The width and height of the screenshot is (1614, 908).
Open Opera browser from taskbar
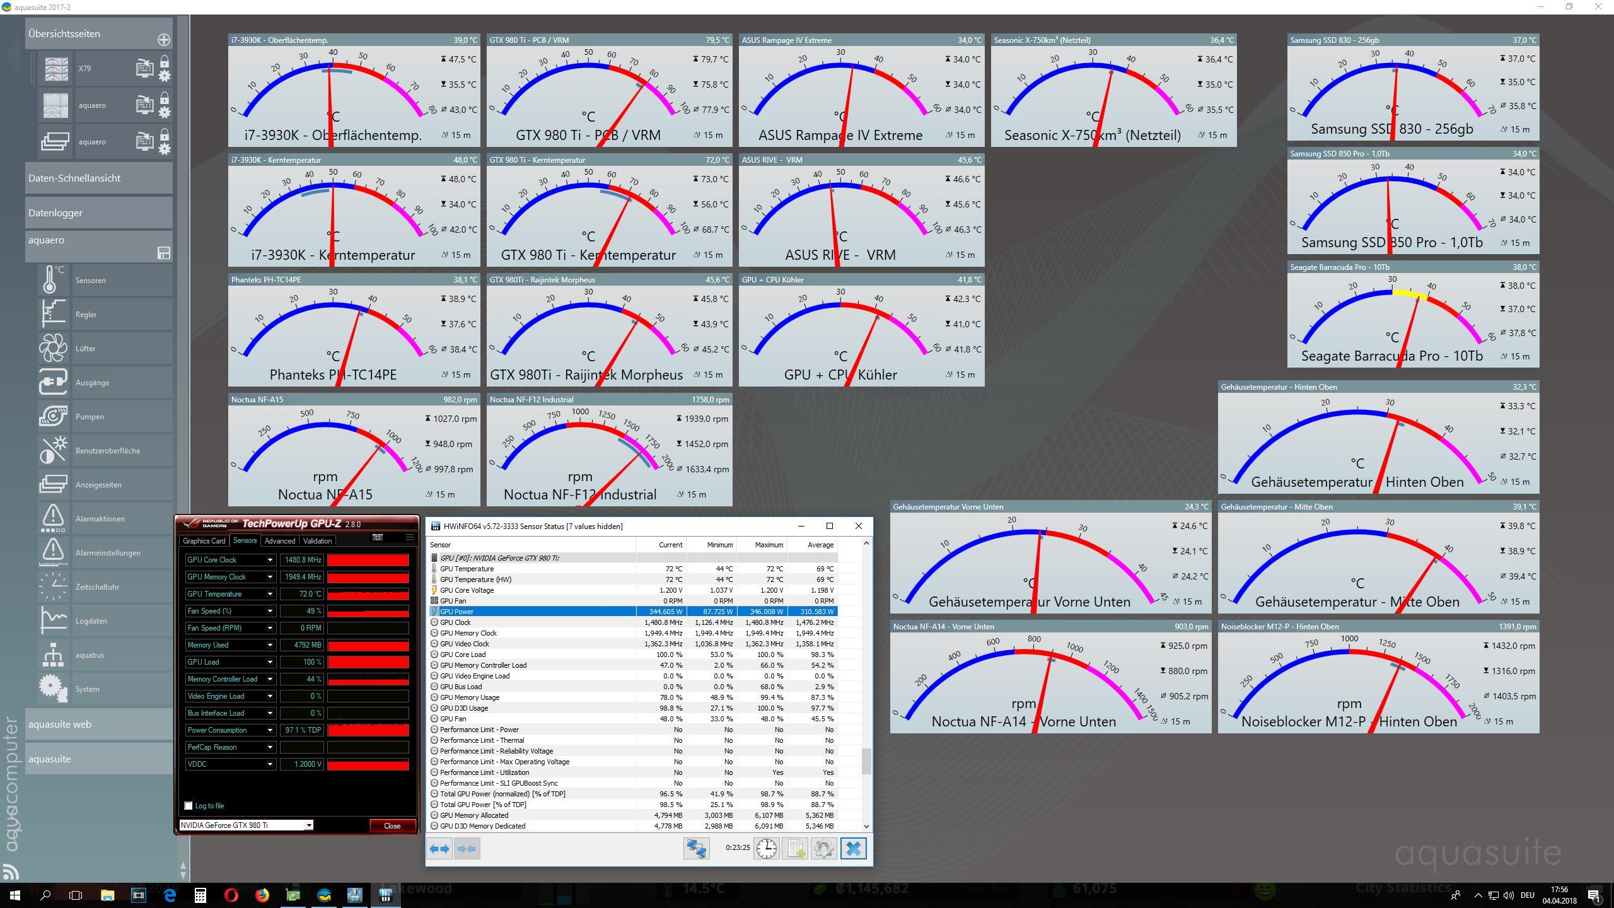coord(231,895)
